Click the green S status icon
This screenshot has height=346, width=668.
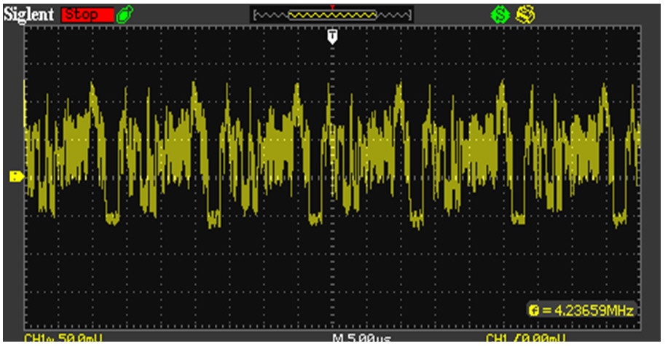click(x=501, y=14)
